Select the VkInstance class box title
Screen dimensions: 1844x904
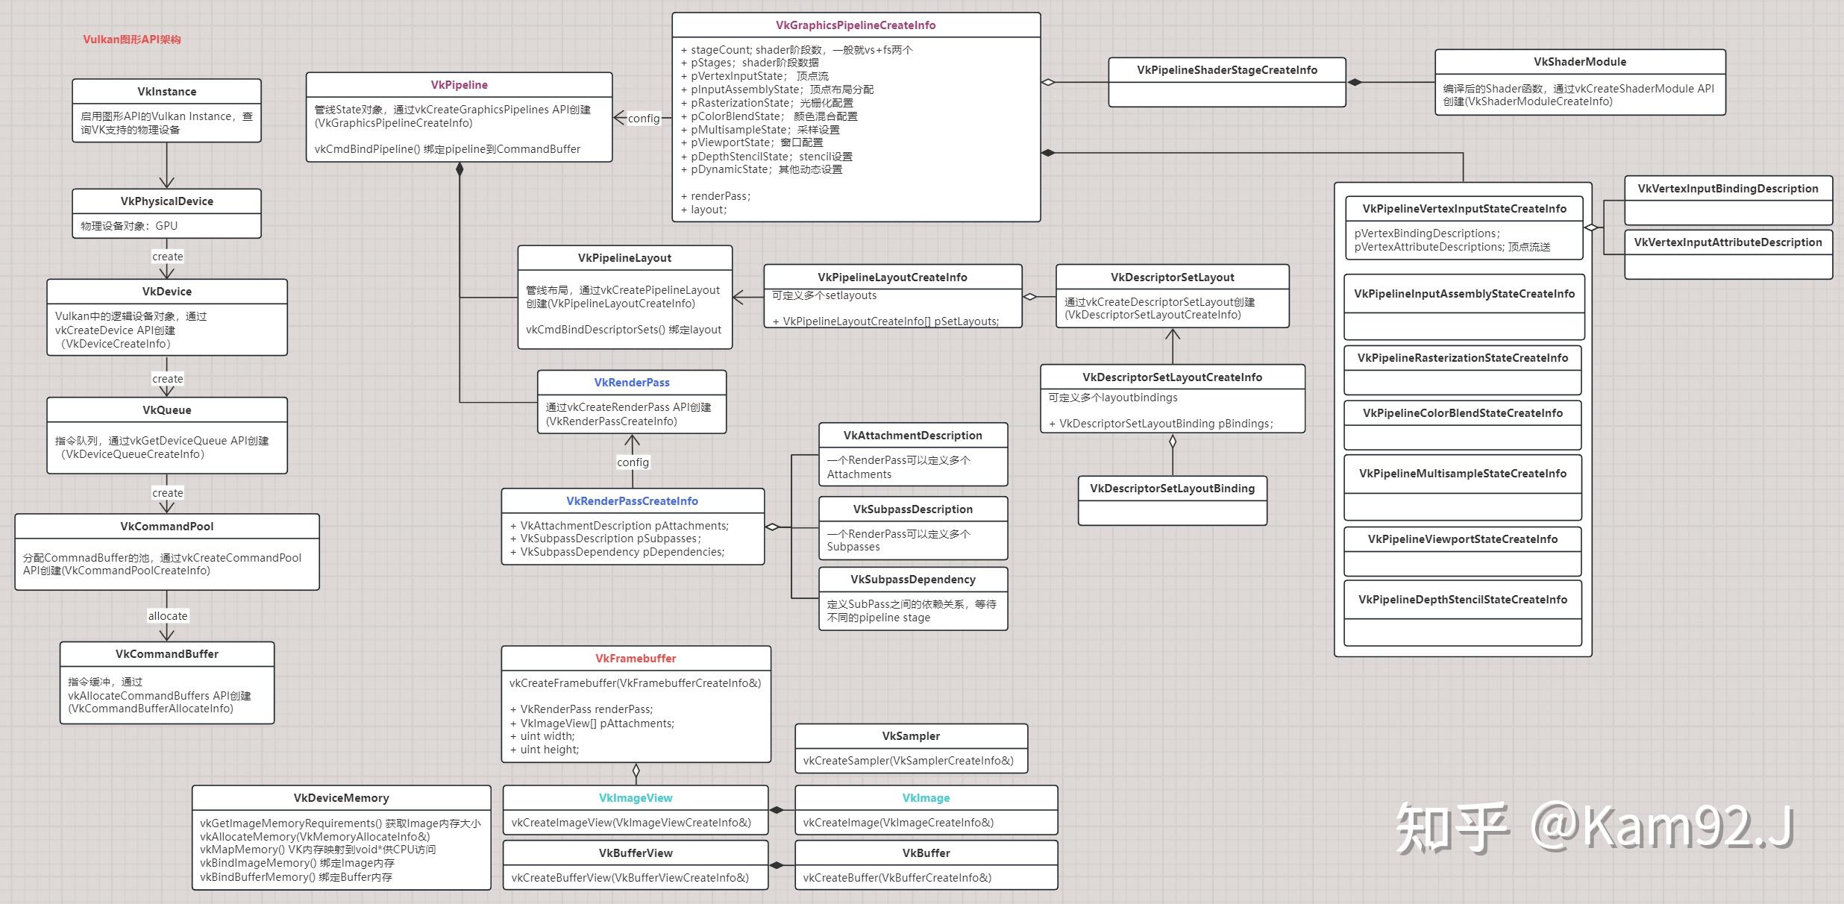(x=166, y=92)
